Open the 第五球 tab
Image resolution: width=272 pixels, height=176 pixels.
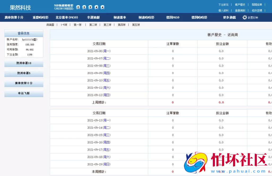136,25
